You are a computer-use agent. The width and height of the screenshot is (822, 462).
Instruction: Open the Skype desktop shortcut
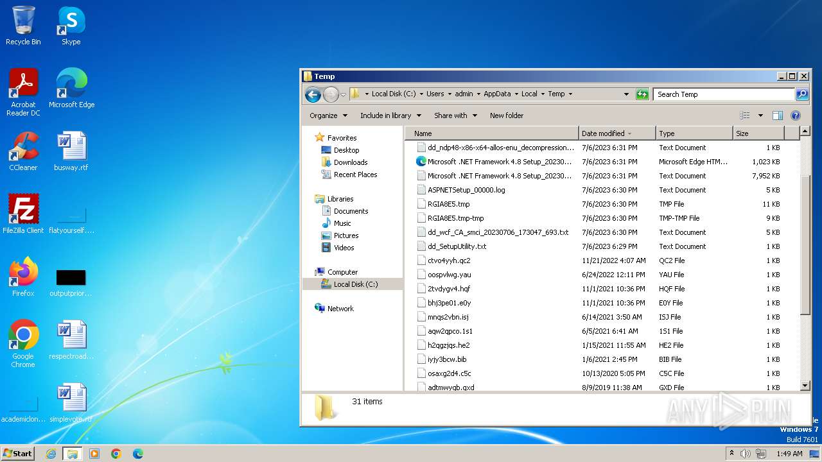71,26
